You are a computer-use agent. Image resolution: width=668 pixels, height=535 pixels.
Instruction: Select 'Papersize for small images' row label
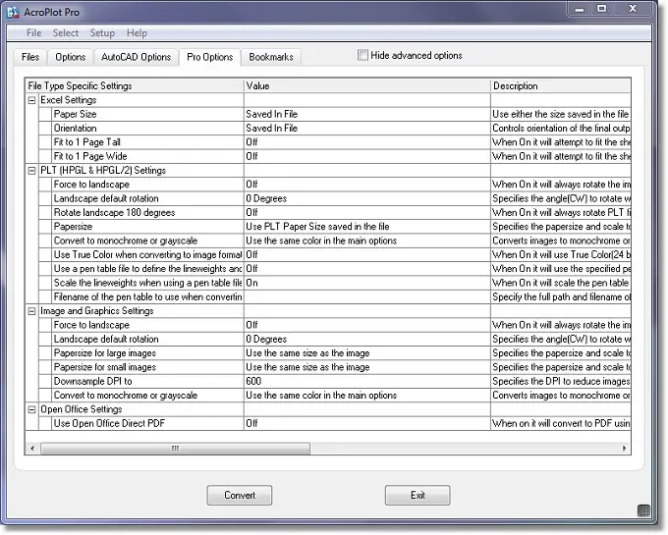coord(105,367)
